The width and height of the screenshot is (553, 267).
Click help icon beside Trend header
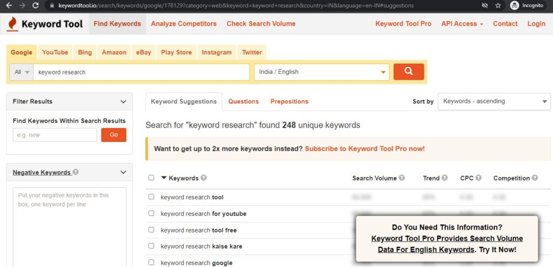tap(444, 178)
